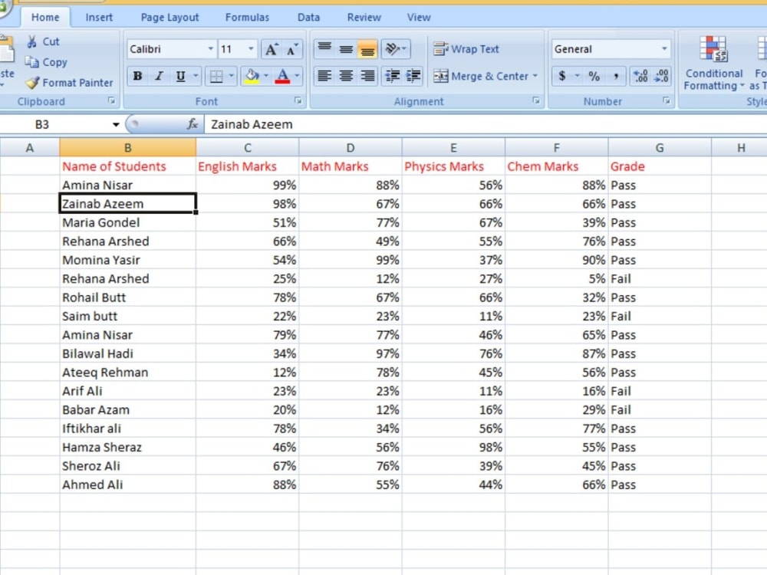The width and height of the screenshot is (767, 575).
Task: Select the Bilawal Hadi cell
Action: [x=127, y=353]
